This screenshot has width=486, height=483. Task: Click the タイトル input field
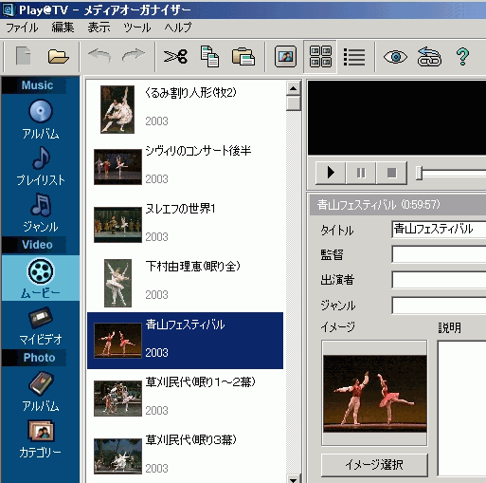click(439, 230)
